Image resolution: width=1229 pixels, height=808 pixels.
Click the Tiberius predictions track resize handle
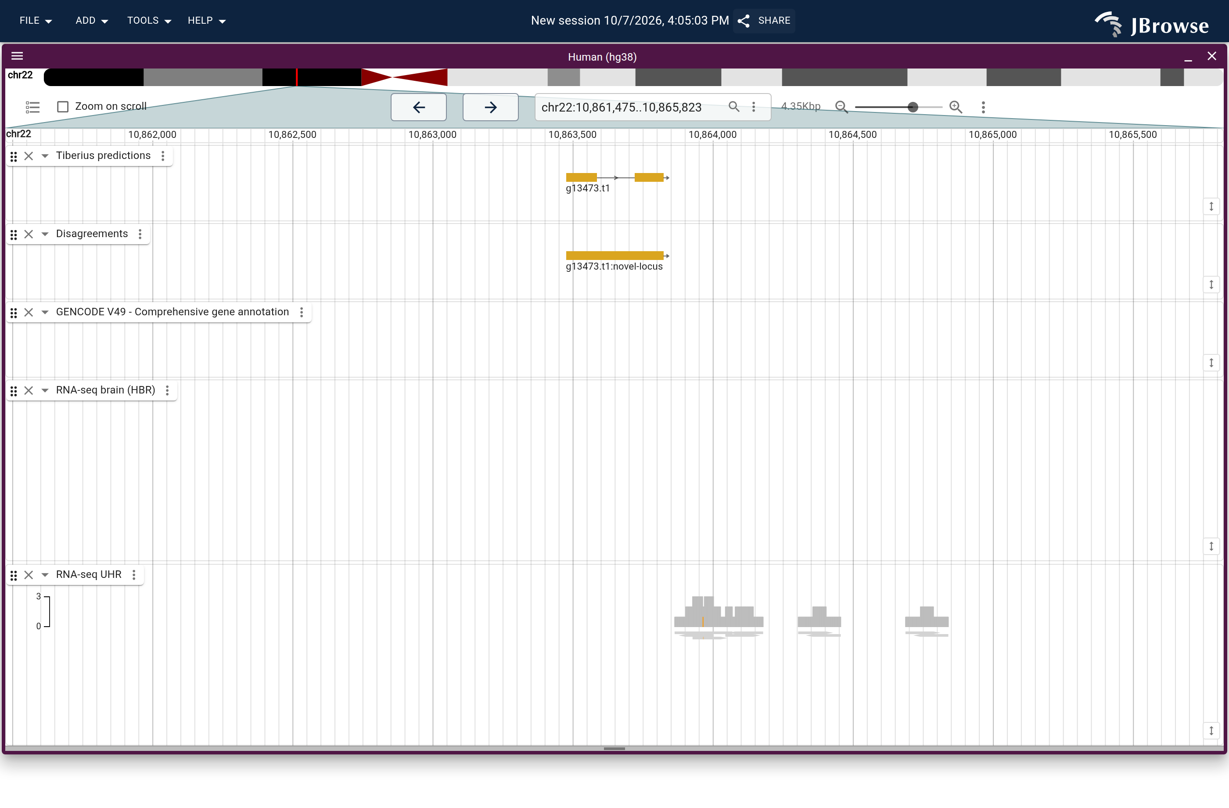[1211, 206]
